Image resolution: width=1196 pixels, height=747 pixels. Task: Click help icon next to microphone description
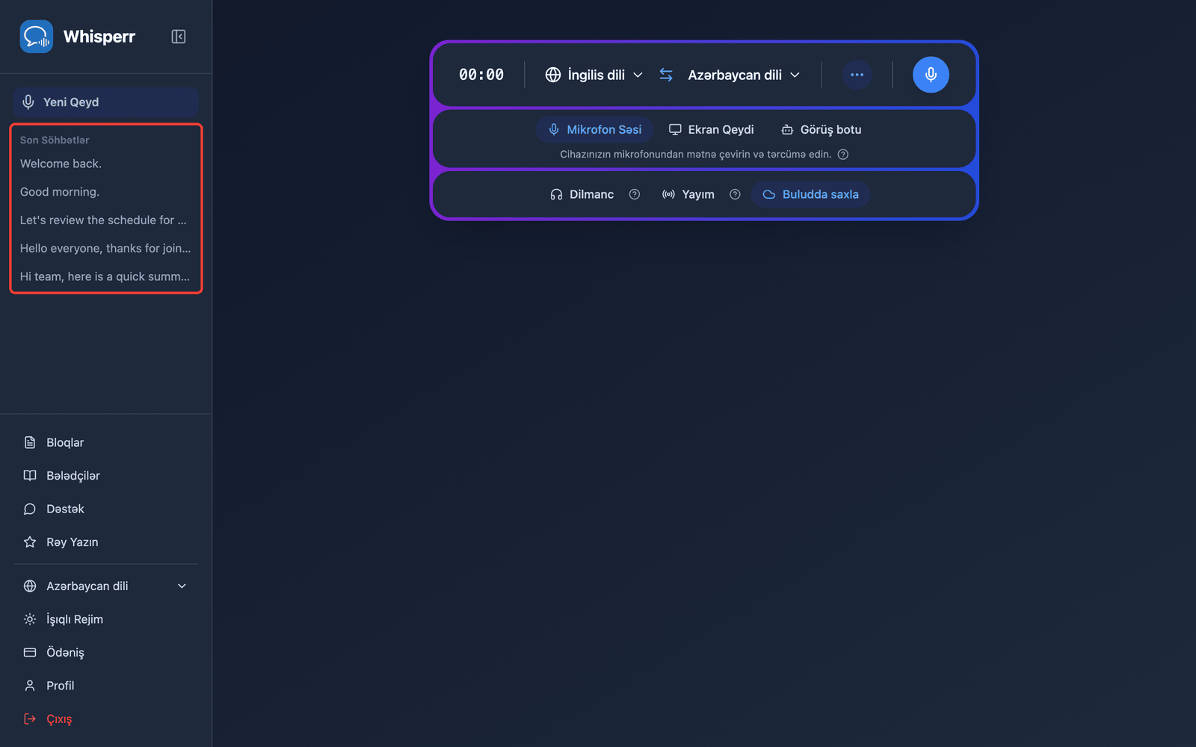842,155
